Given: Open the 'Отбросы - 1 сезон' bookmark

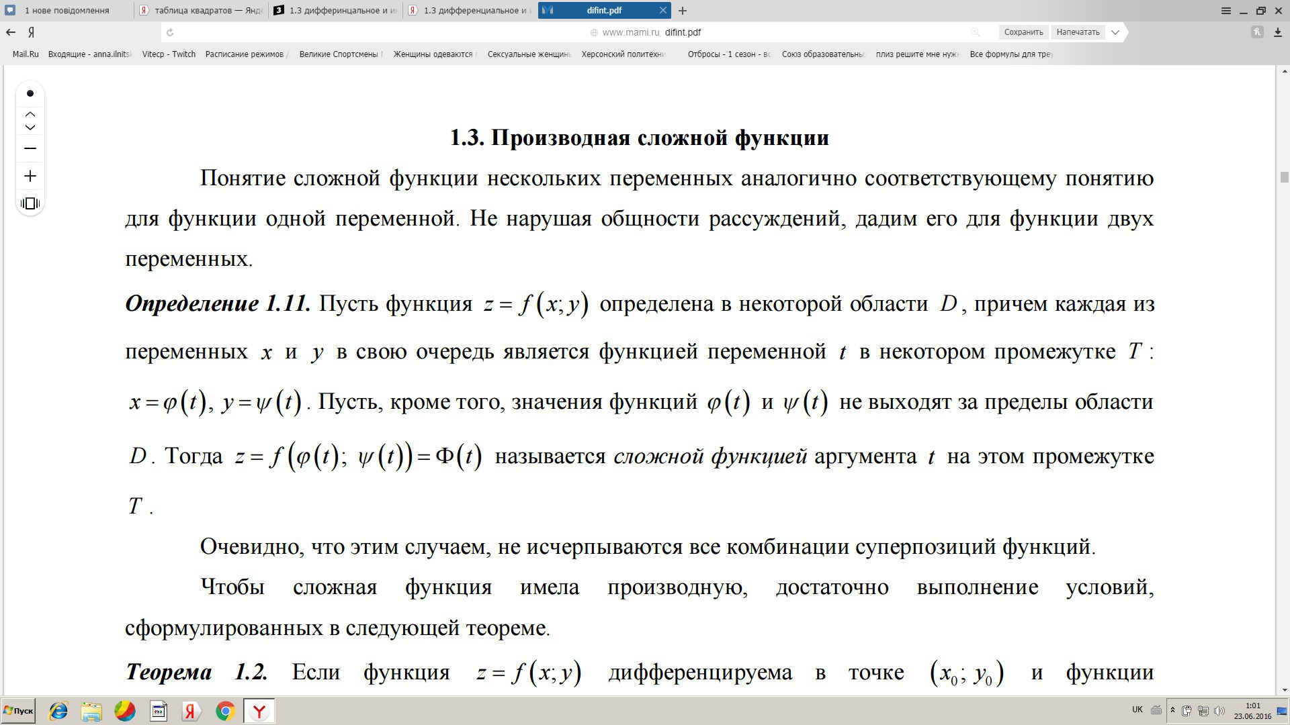Looking at the screenshot, I should point(729,54).
